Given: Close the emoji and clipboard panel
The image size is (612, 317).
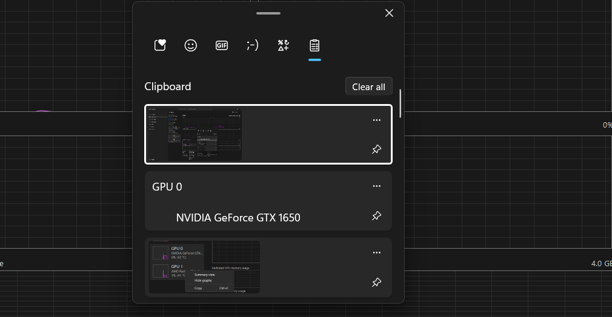Looking at the screenshot, I should point(389,13).
